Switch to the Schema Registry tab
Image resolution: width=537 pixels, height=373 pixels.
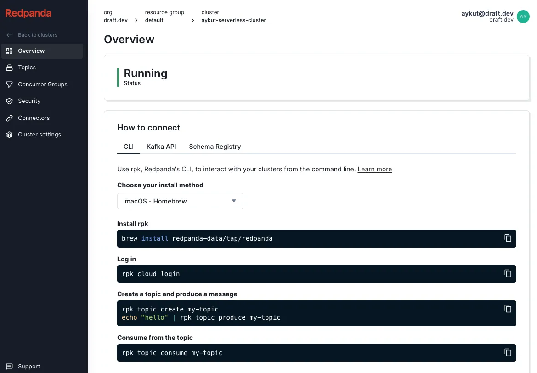point(215,147)
